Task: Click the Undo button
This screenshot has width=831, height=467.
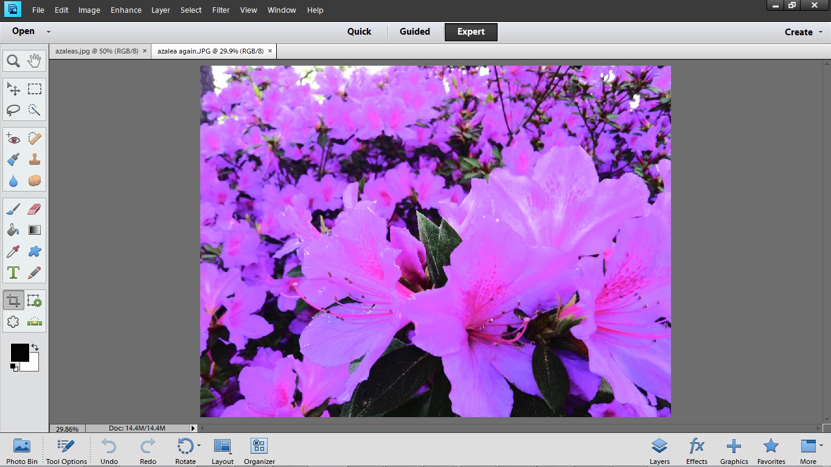Action: tap(109, 451)
